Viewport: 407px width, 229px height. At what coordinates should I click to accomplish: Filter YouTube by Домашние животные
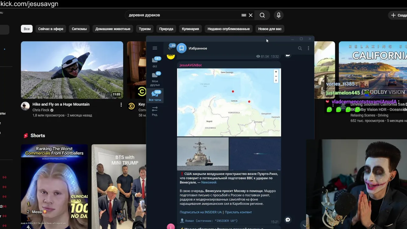click(x=113, y=29)
